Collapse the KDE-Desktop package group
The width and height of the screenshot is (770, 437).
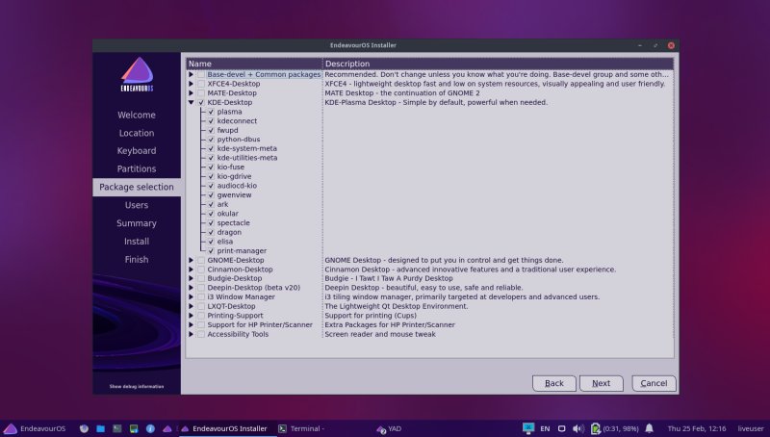click(191, 103)
